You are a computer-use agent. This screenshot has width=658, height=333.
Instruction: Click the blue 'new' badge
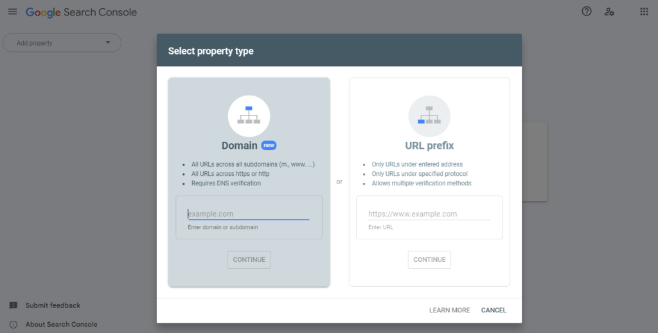[269, 146]
